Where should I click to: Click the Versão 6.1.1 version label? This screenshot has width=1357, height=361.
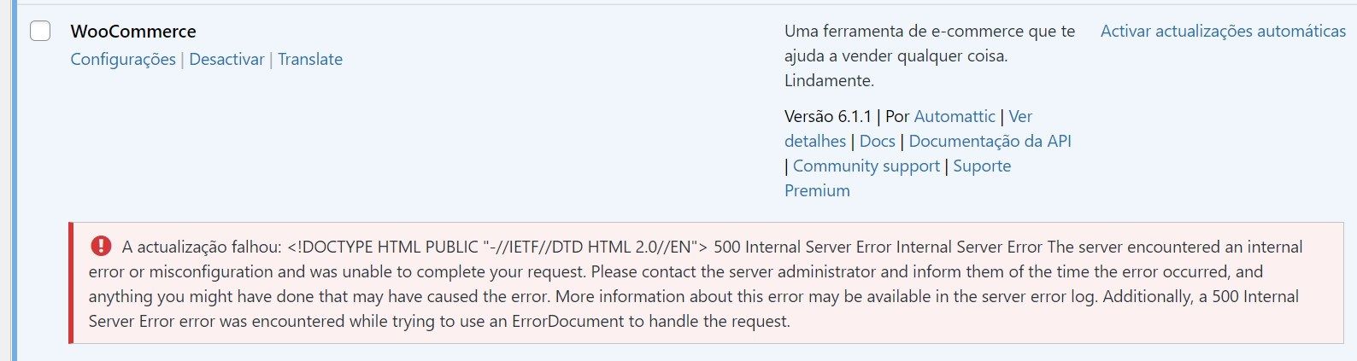(x=828, y=116)
